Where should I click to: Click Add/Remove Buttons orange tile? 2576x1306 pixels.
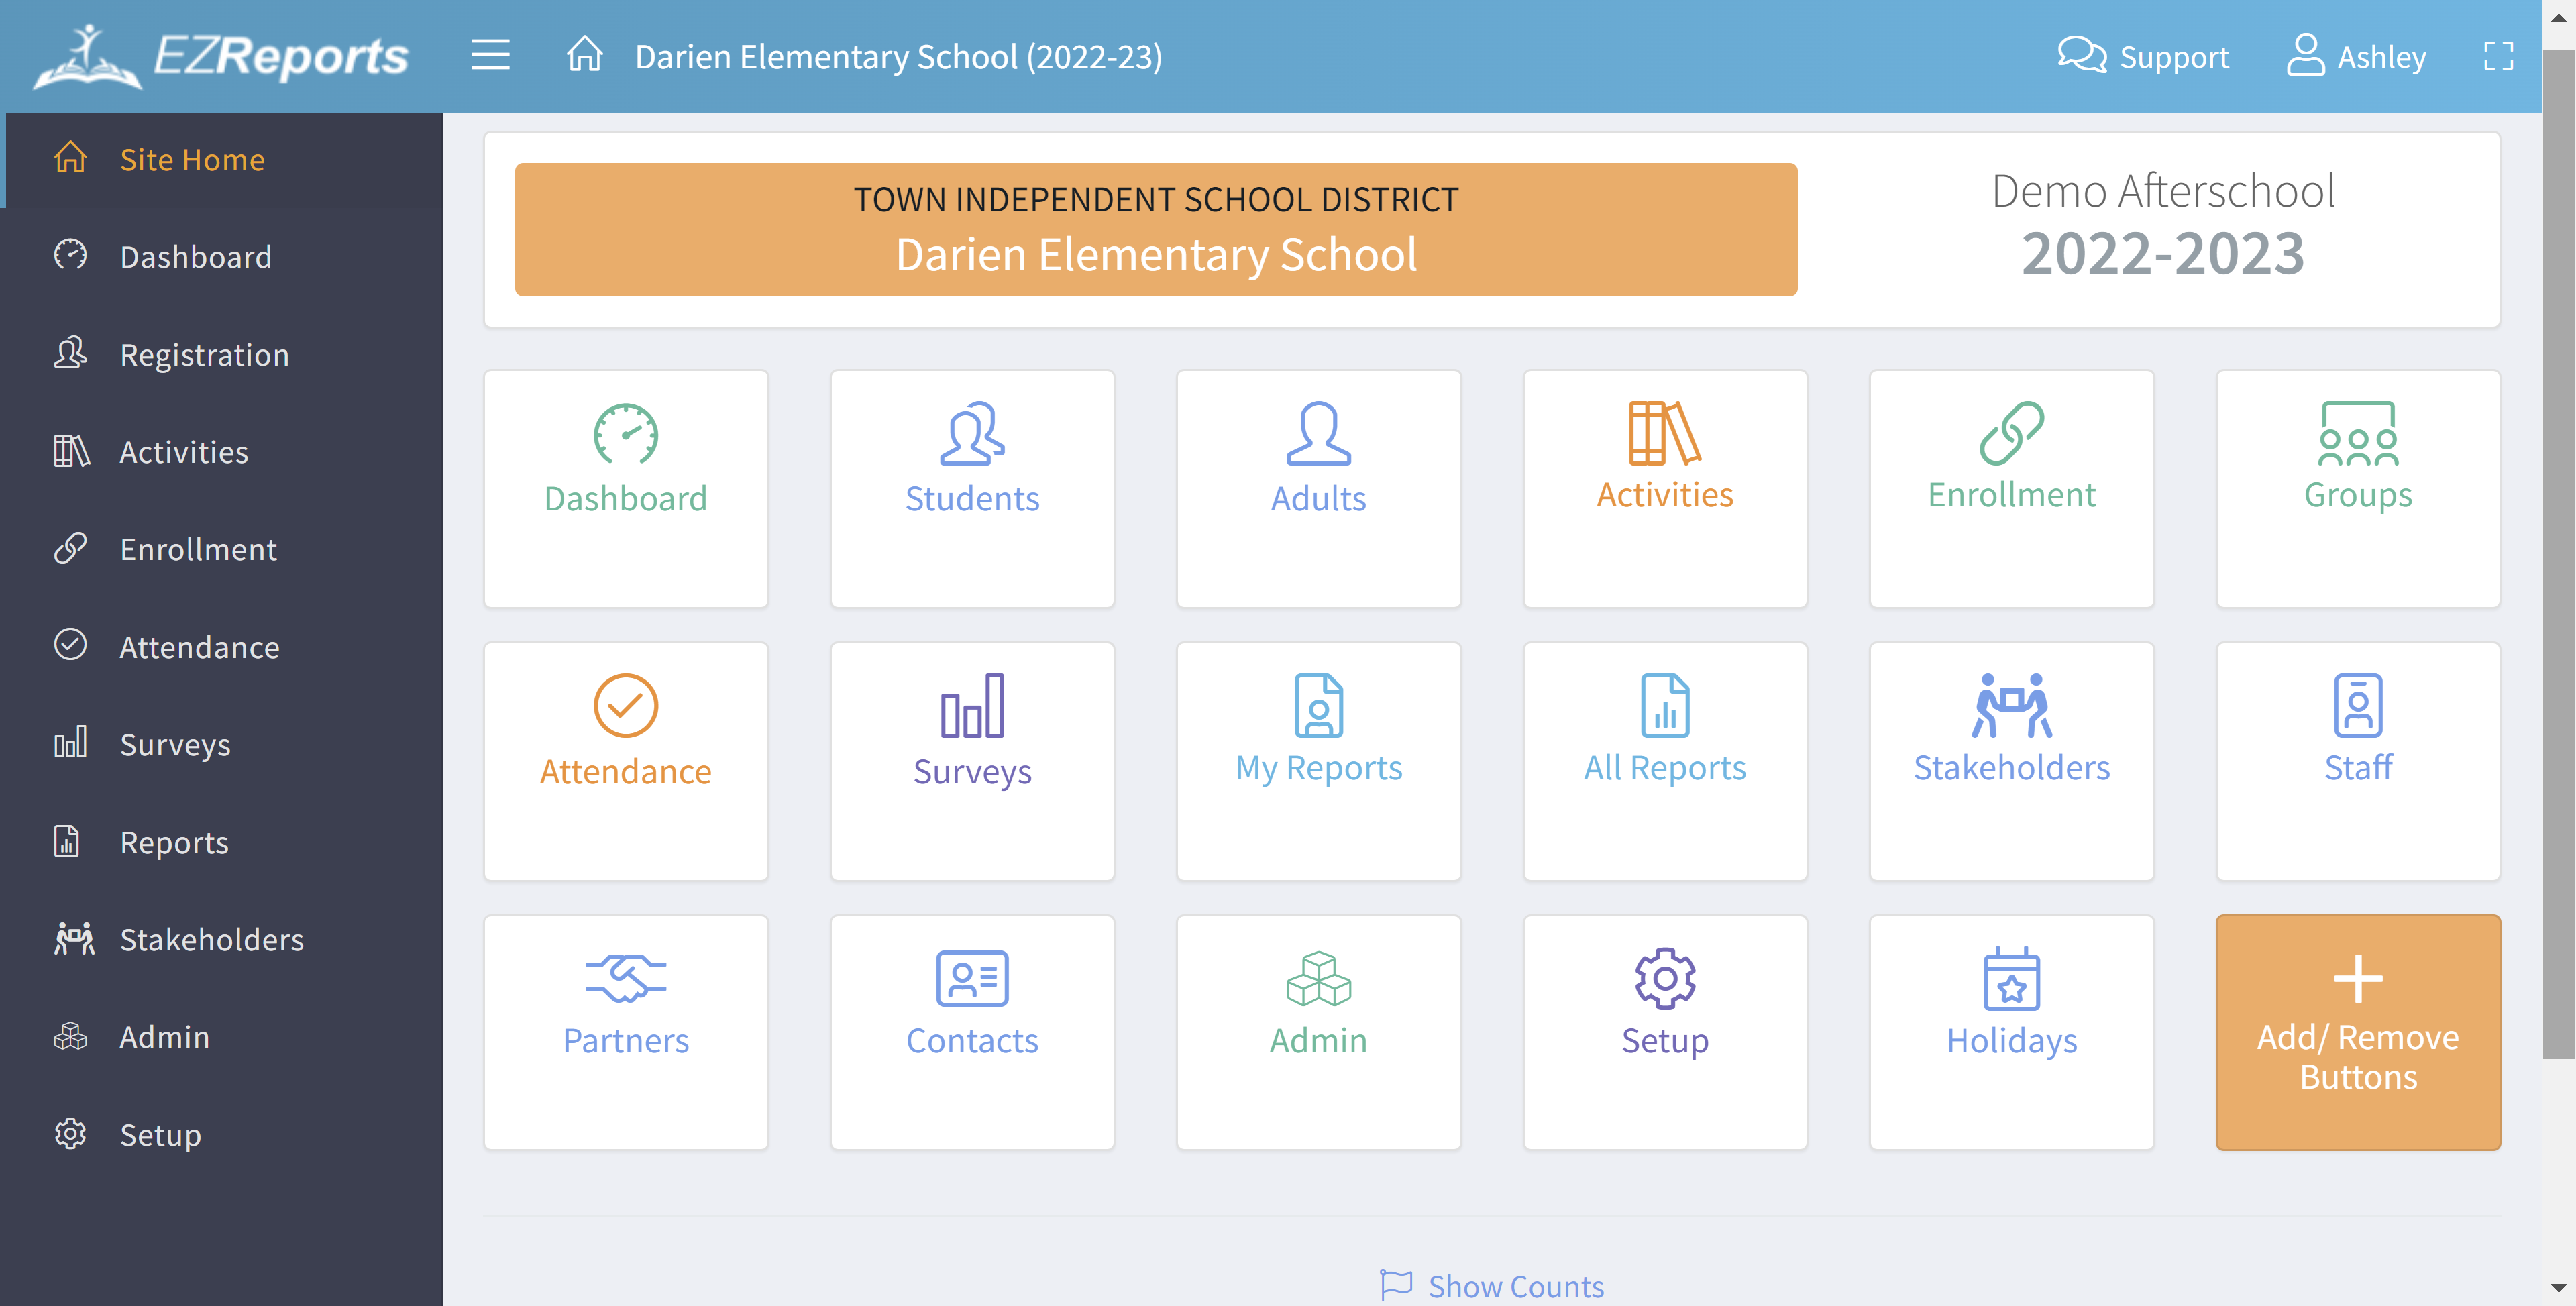2357,1032
